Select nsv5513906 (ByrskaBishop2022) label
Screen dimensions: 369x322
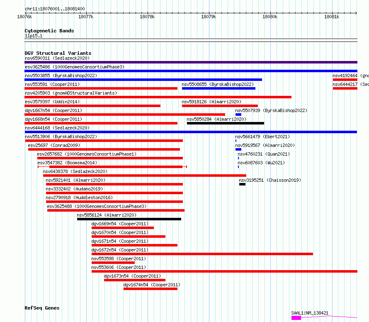61,137
